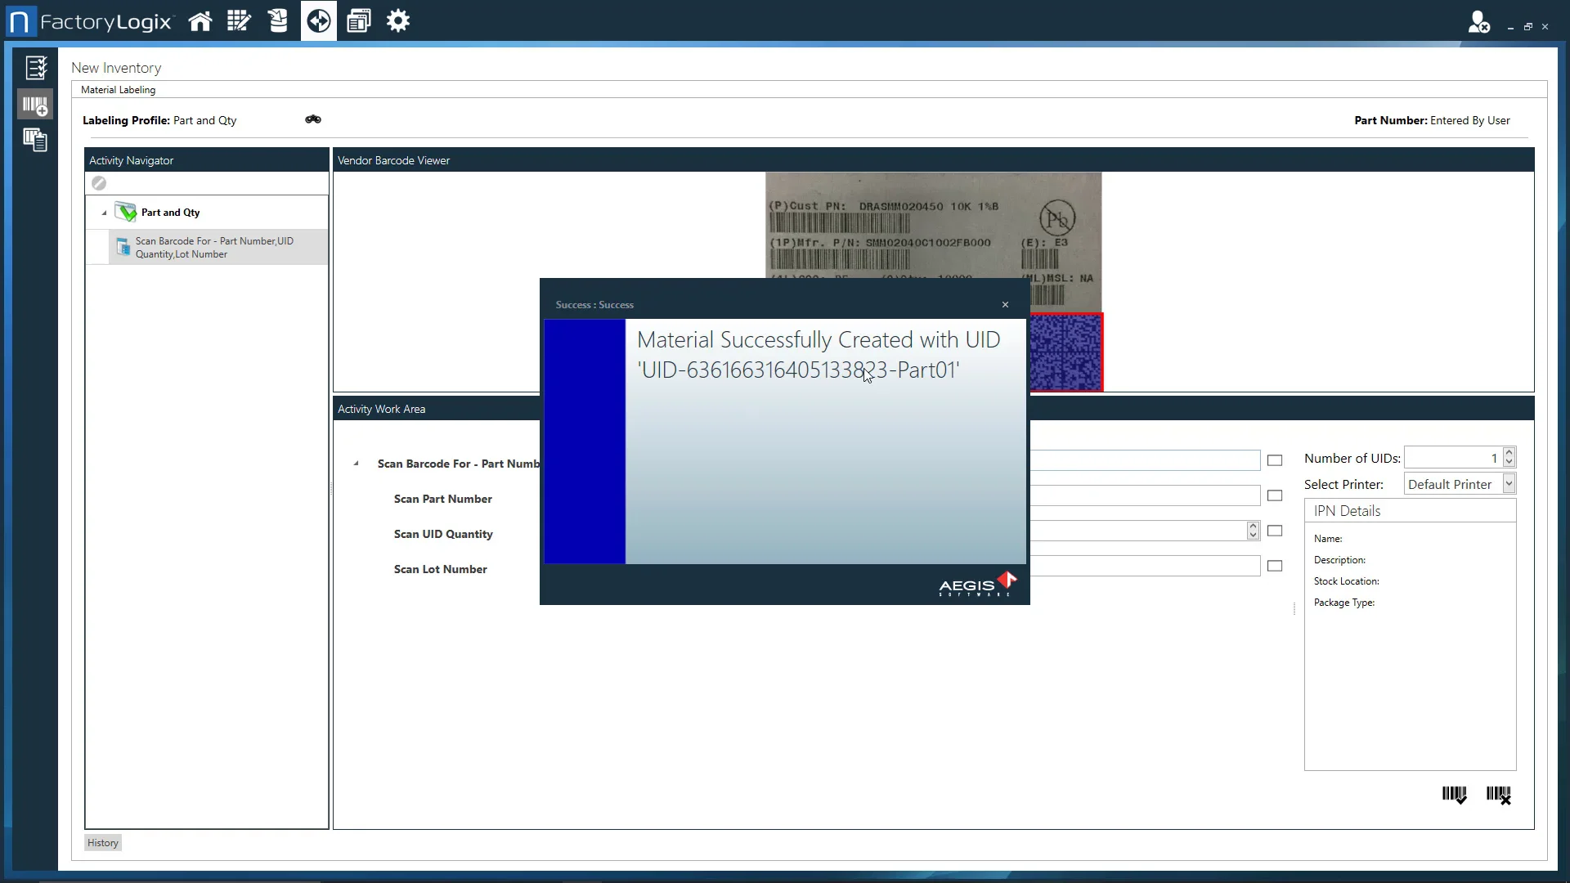Screen dimensions: 1570x883
Task: Click the cancel circle icon in Activity Navigator
Action: [99, 183]
